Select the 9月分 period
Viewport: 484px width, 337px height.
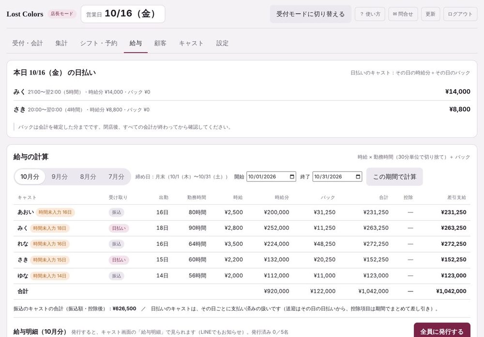59,177
